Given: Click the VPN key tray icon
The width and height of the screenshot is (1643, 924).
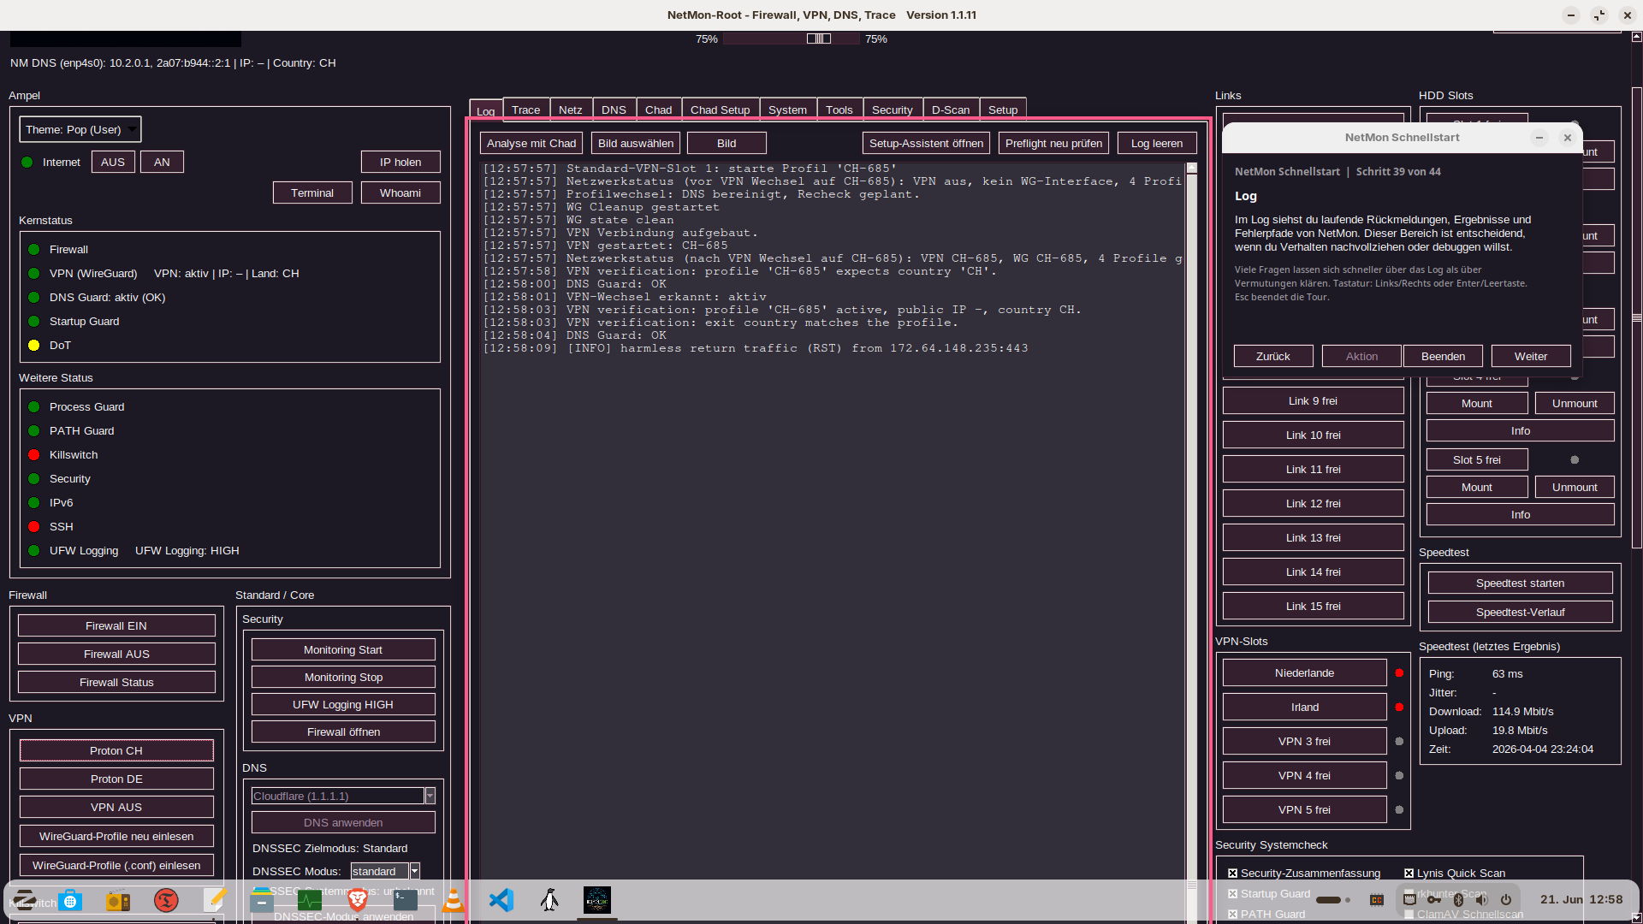Looking at the screenshot, I should tap(1433, 900).
